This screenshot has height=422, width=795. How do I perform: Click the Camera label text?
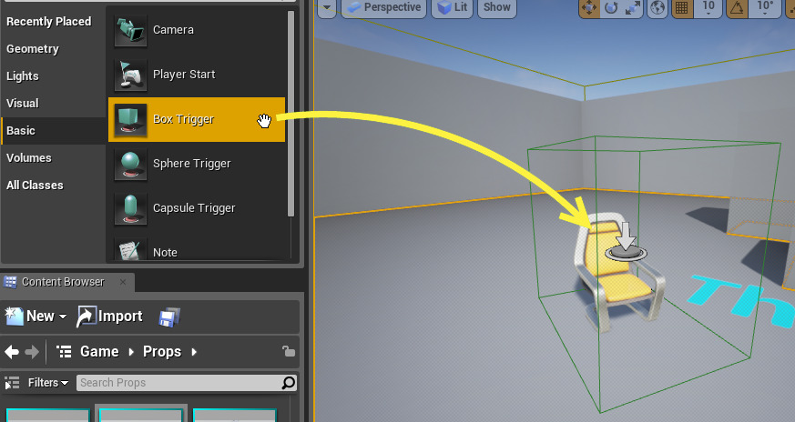[x=173, y=30]
